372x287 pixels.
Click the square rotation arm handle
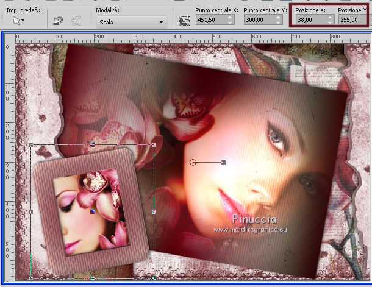pyautogui.click(x=223, y=162)
